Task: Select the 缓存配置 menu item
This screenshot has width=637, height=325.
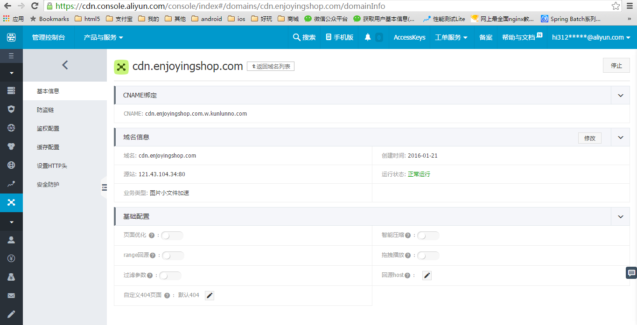Action: (65, 147)
